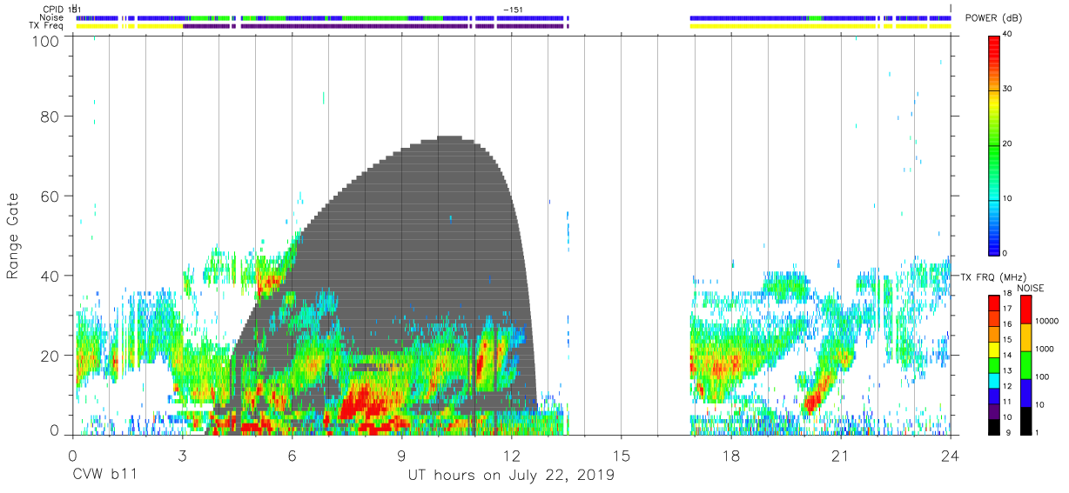
Task: Click the 12 hour tick label
Action: pos(511,456)
